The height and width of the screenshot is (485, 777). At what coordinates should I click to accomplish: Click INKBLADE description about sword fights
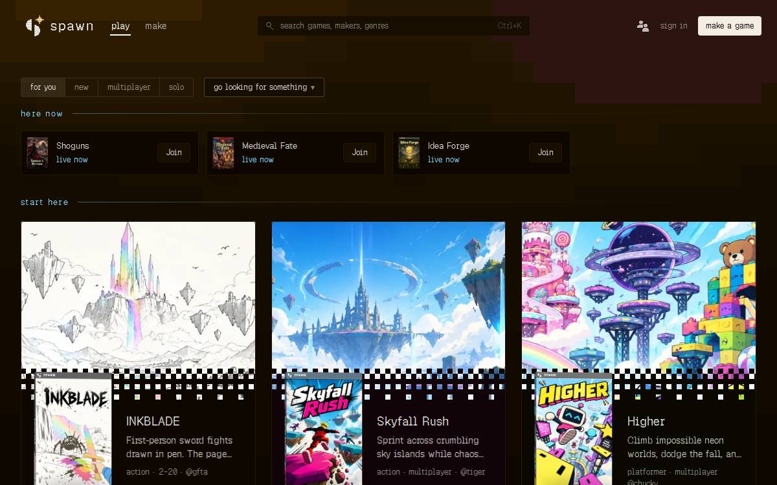[x=179, y=447]
